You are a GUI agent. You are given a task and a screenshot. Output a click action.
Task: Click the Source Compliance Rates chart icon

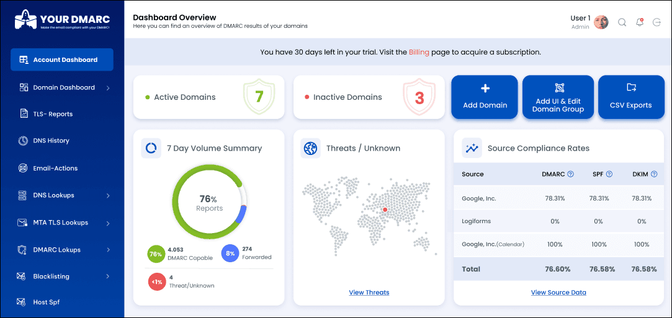pos(472,148)
